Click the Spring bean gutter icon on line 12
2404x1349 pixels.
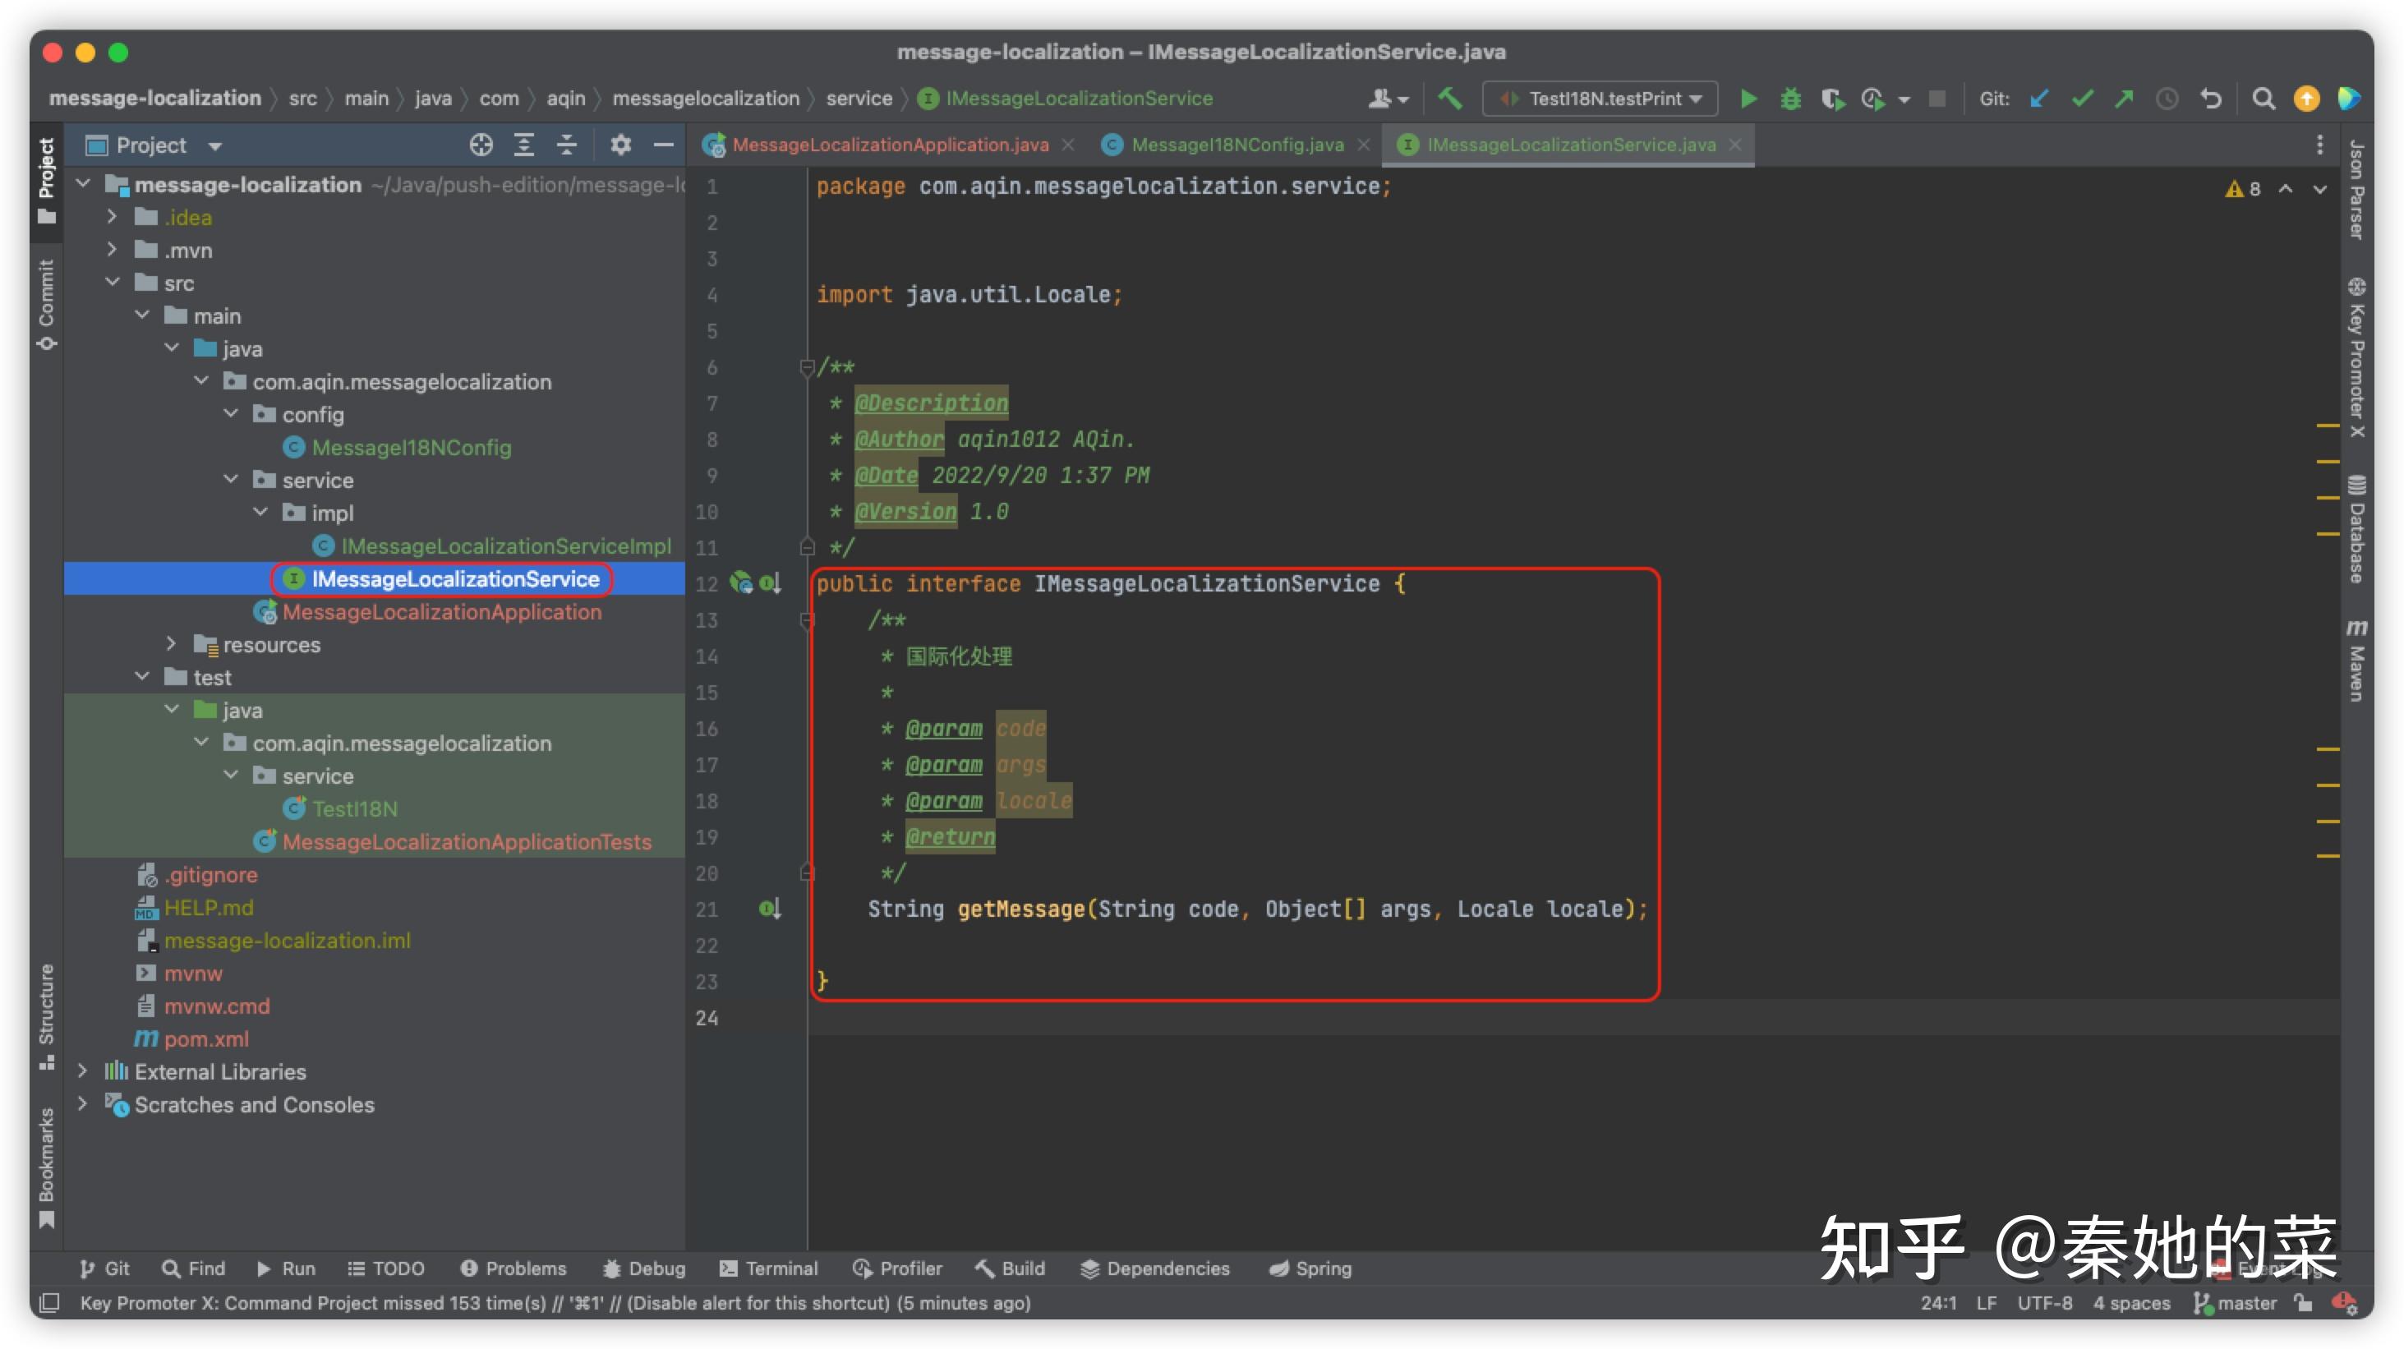pyautogui.click(x=741, y=583)
